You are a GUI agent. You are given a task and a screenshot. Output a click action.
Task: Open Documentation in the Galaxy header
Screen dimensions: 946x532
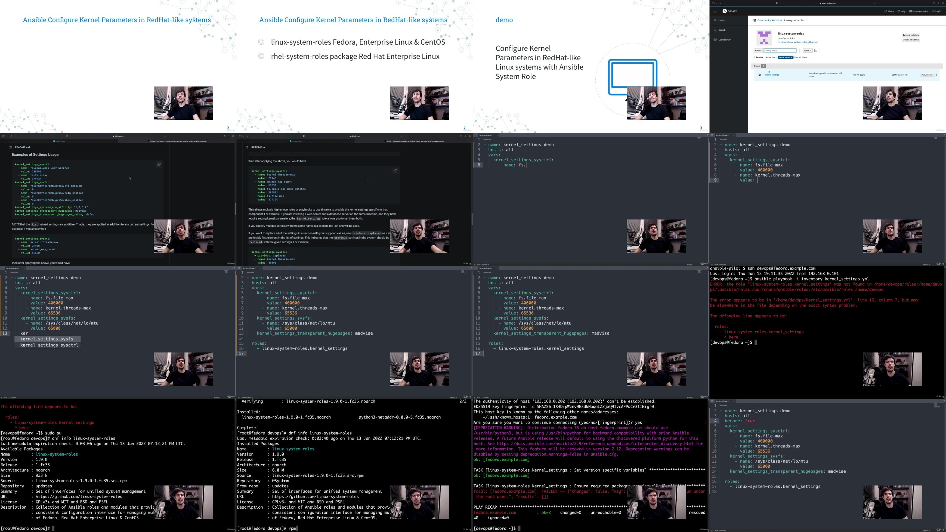click(x=919, y=12)
